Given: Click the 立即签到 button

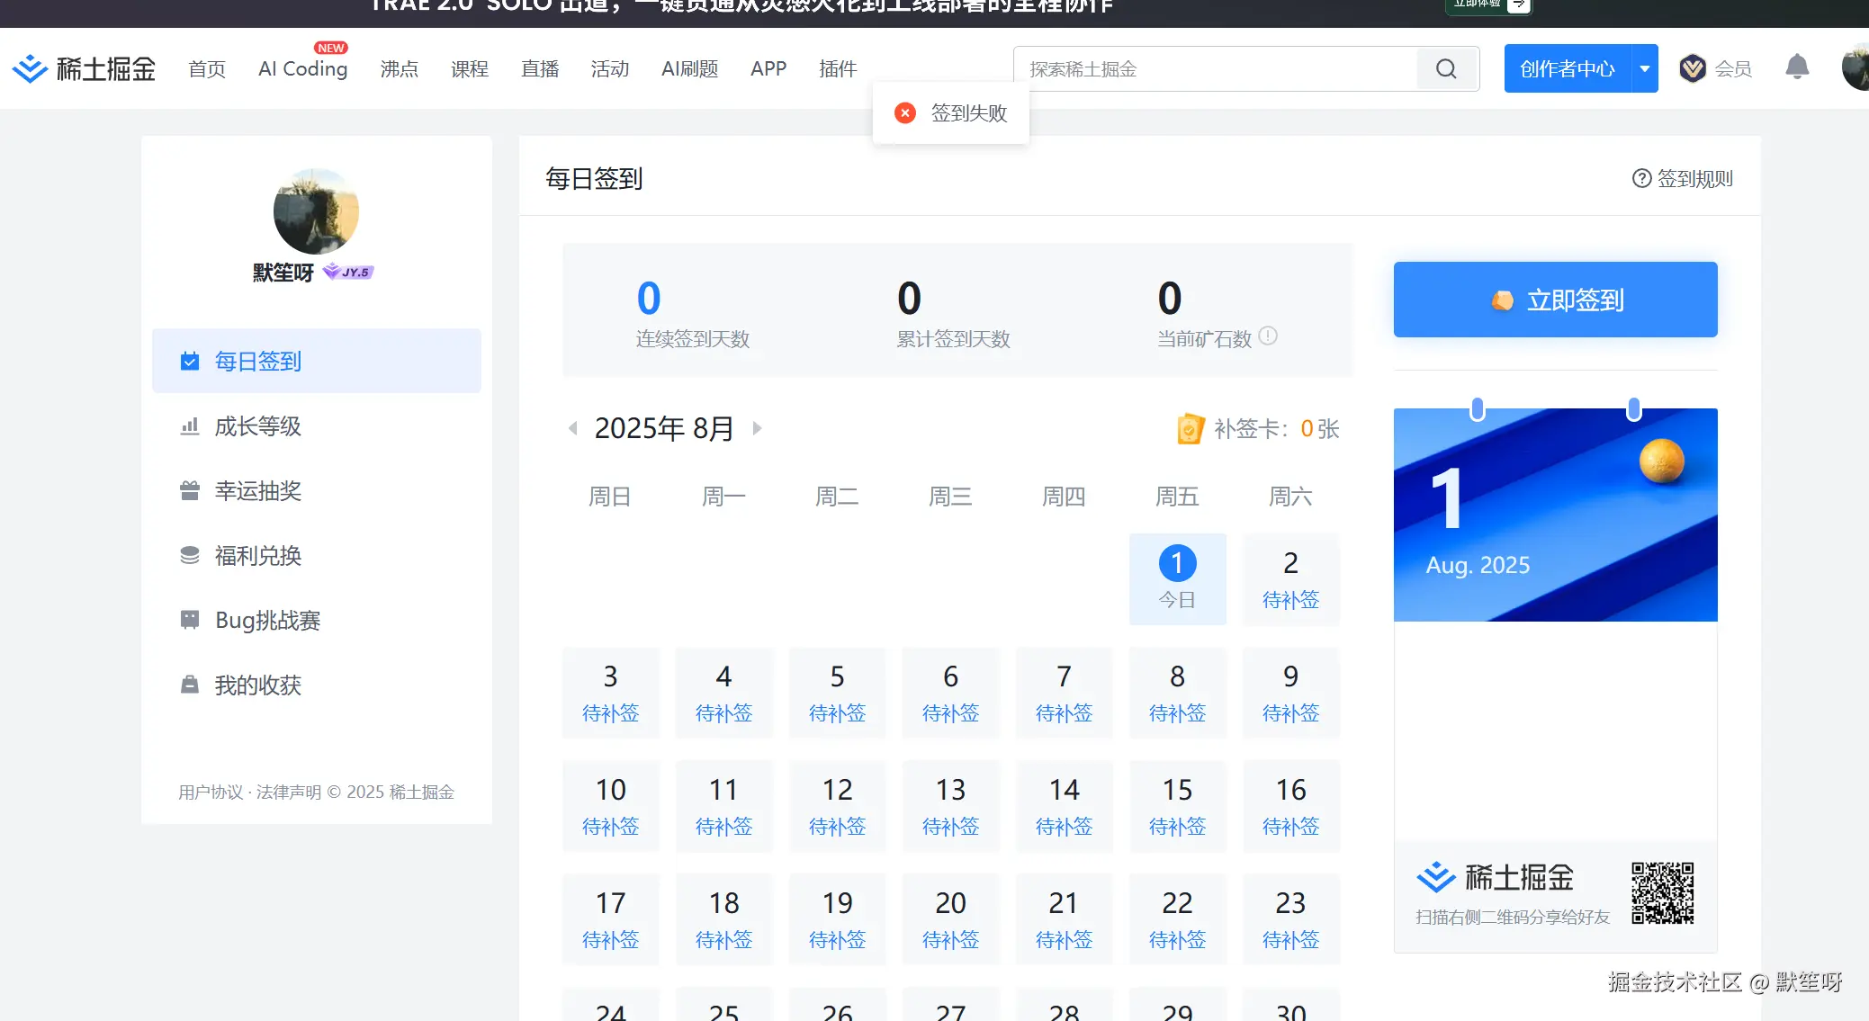Looking at the screenshot, I should tap(1554, 300).
